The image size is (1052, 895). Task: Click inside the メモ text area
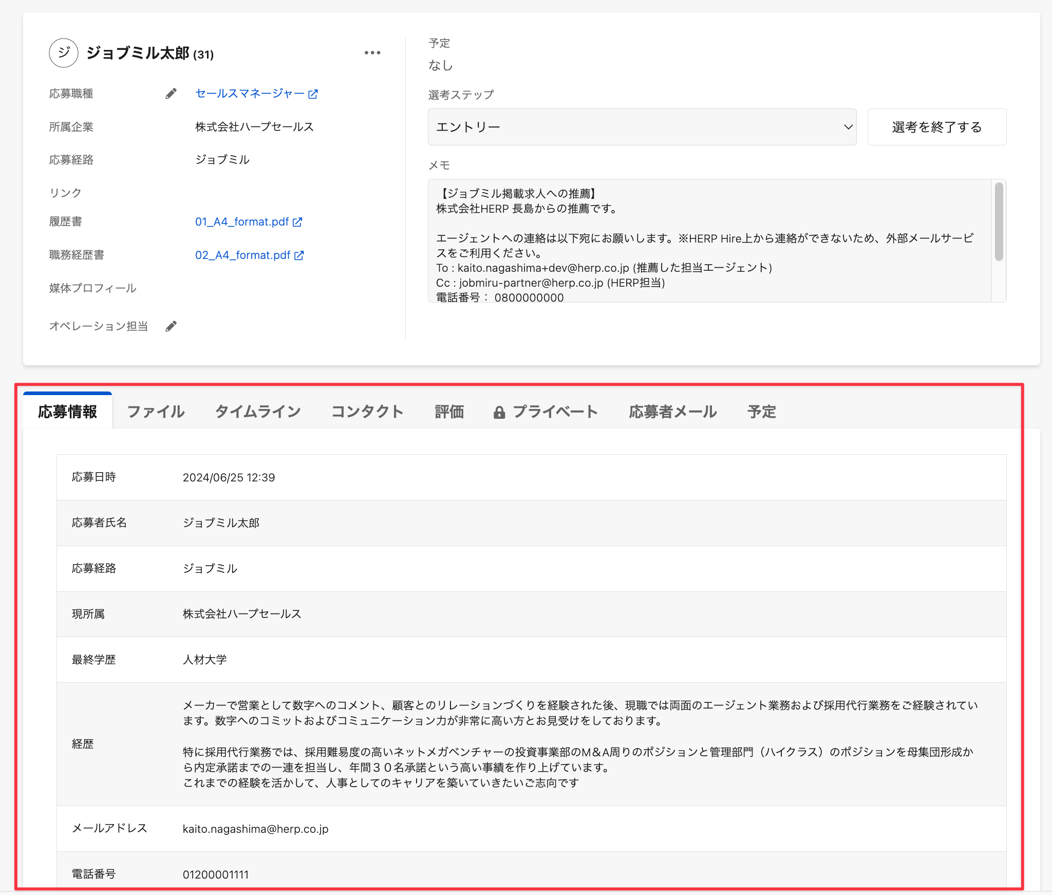point(709,240)
